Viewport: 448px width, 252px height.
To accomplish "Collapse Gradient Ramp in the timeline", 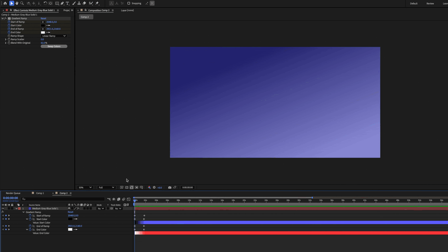I will click(24, 212).
